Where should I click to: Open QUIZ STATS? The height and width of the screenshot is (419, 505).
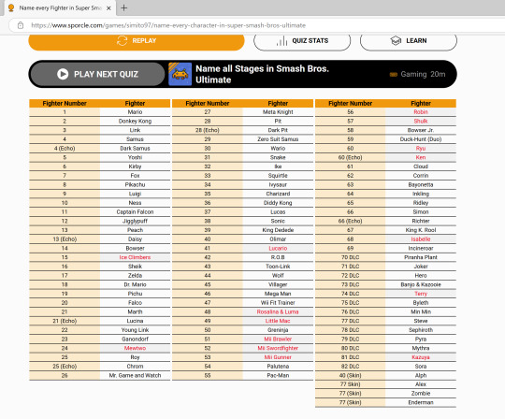coord(302,41)
